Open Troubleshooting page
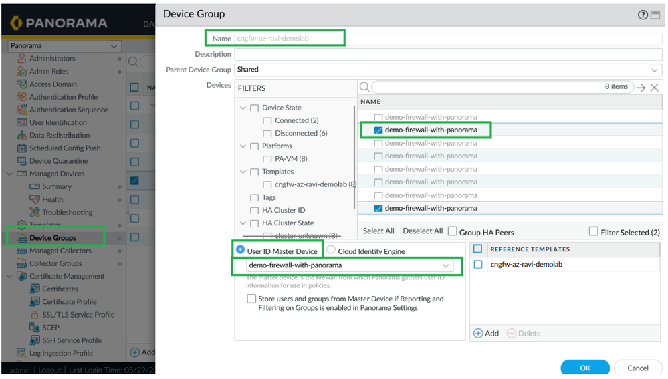 (x=67, y=212)
